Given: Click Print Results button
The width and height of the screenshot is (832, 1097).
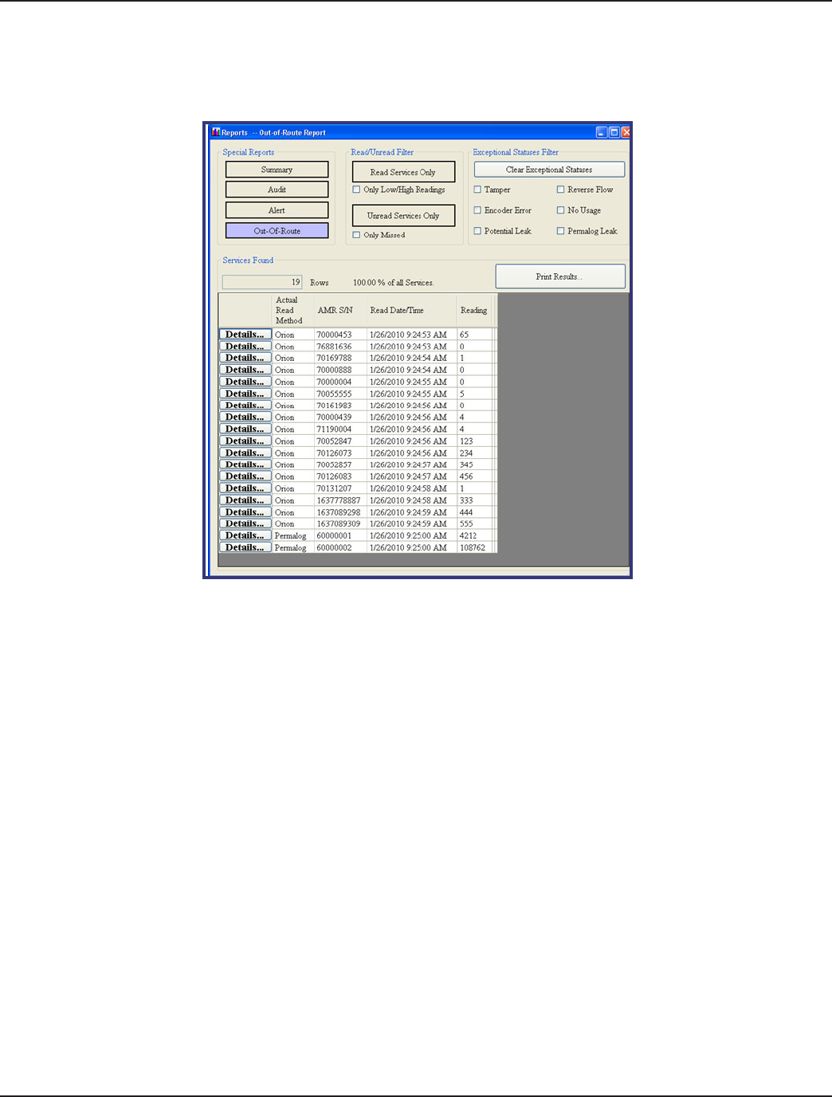Looking at the screenshot, I should coord(560,276).
